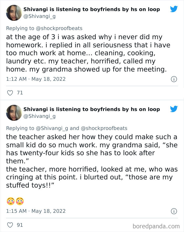Screen dimensions: 184x232
Task: Like the tweet with 71 likes using the heart
Action: coord(10,93)
